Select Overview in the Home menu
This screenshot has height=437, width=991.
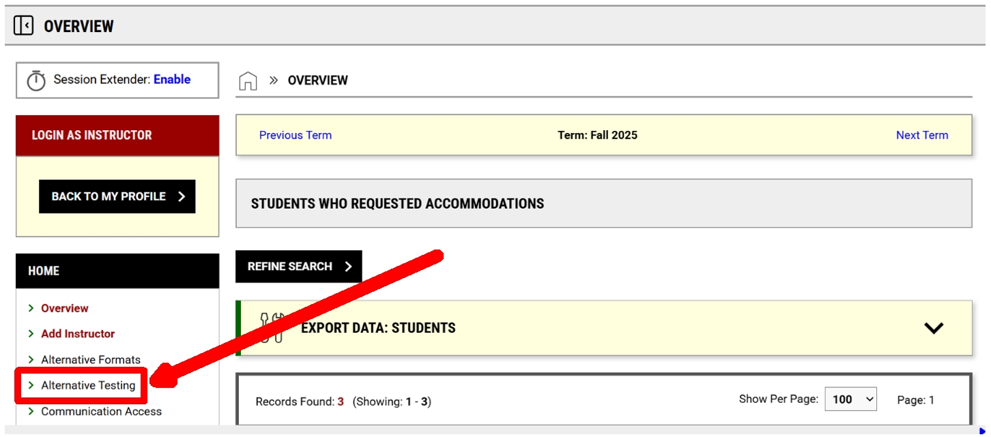coord(65,308)
